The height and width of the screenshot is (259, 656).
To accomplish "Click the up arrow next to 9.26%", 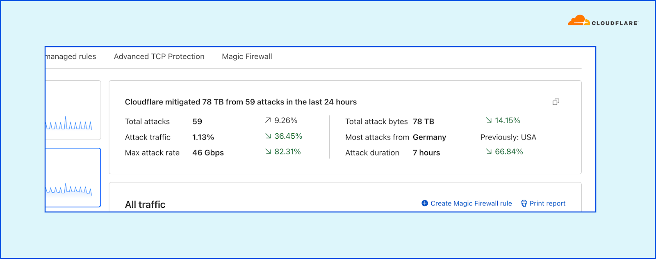I will (x=268, y=120).
